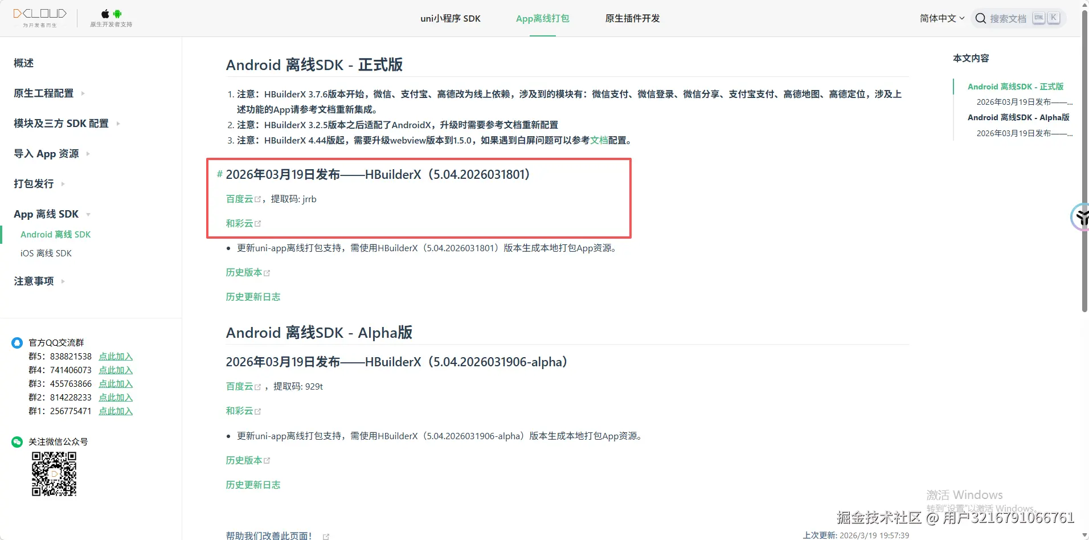Viewport: 1089px width, 540px height.
Task: Switch to the uni小程序 SDK tab
Action: pos(451,18)
